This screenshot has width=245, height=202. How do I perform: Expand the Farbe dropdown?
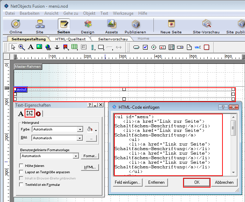(x=80, y=129)
